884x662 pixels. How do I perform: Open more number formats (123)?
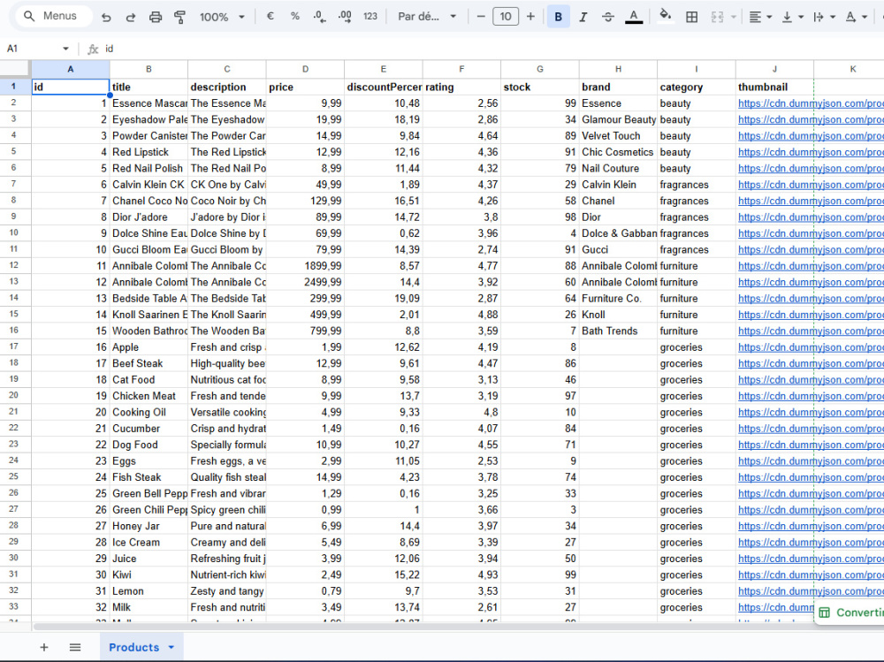370,17
